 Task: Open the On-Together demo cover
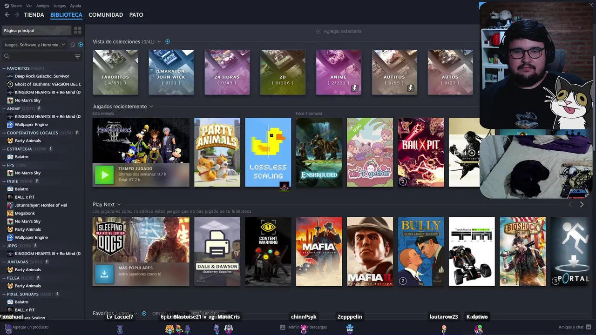[x=370, y=152]
